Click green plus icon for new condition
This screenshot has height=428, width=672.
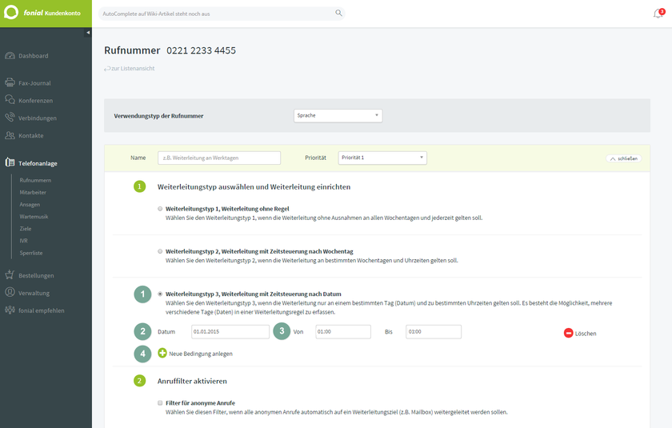(162, 353)
